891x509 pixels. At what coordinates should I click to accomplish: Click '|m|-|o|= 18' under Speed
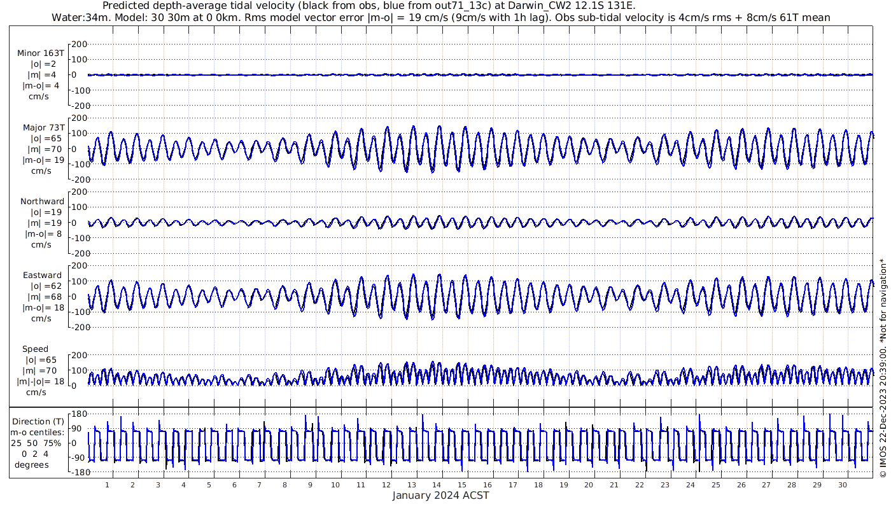click(41, 382)
